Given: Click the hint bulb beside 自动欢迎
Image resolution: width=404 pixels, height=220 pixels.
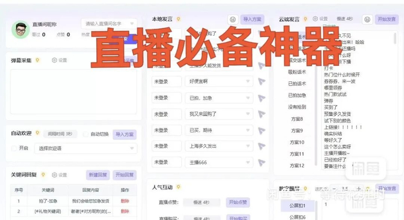Looking at the screenshot, I should [38, 133].
